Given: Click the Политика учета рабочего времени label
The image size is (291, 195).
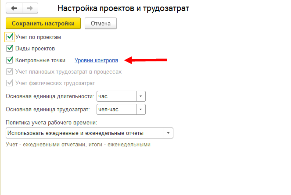Looking at the screenshot, I should click(x=51, y=122).
